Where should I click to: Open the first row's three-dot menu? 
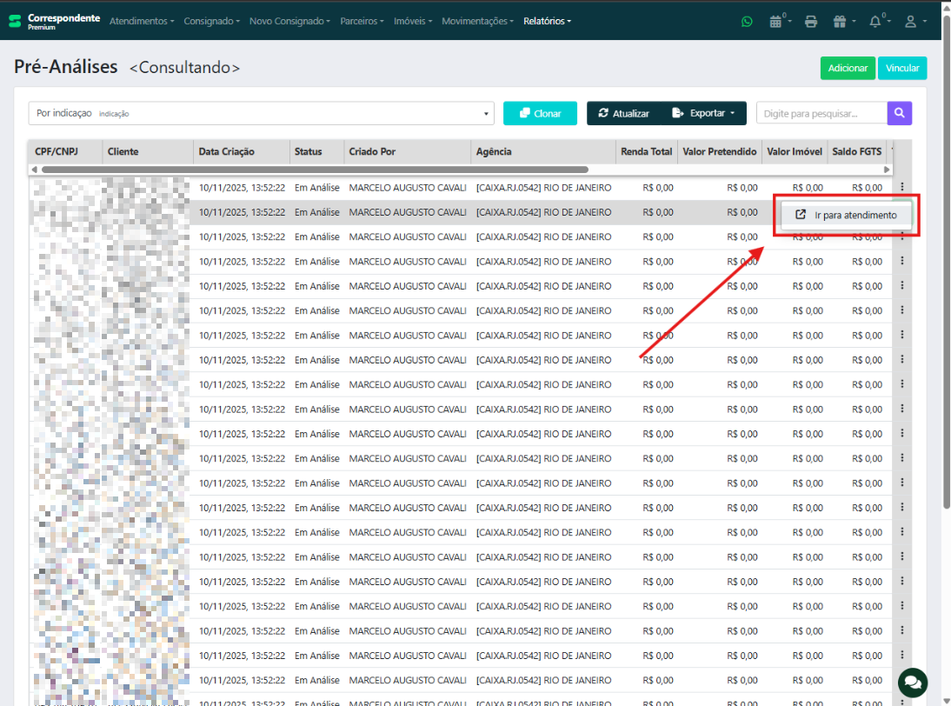(902, 187)
